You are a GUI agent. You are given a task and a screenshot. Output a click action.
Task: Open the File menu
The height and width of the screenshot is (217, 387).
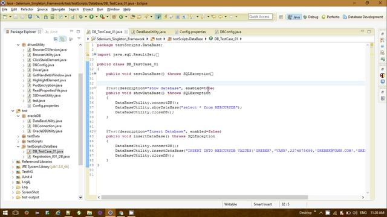(x=5, y=10)
